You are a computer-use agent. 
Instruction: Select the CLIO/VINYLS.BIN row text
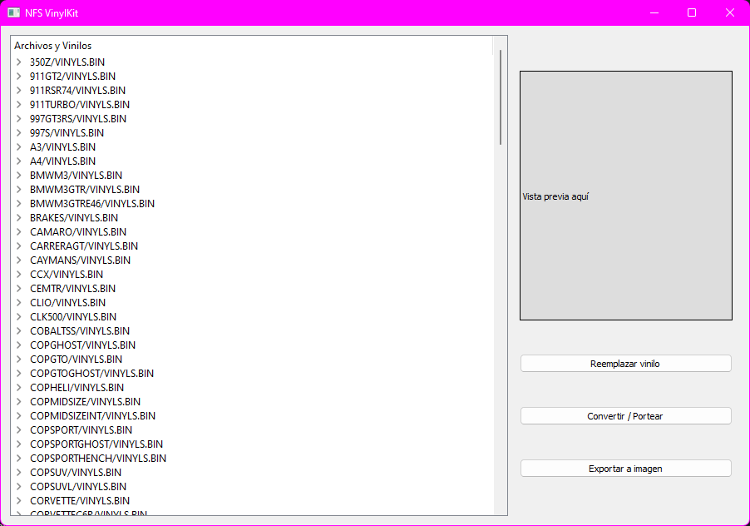67,302
